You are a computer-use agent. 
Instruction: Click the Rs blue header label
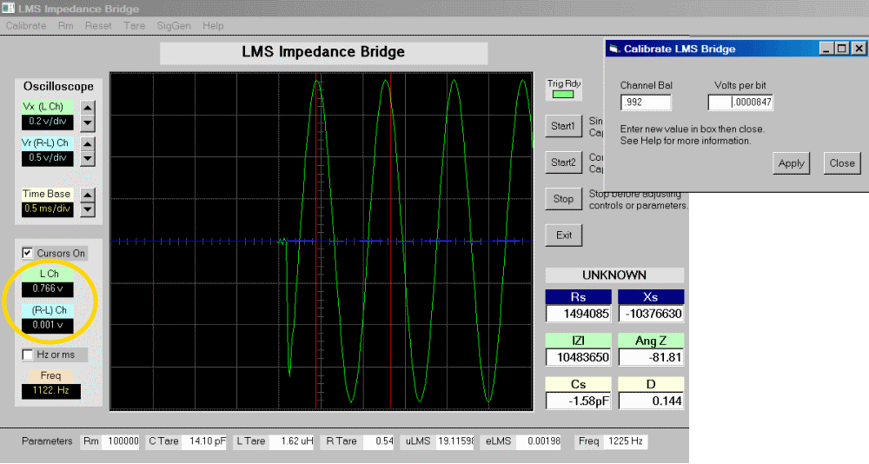579,297
